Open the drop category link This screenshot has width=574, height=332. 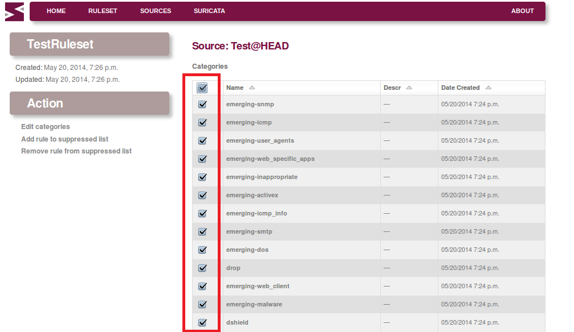(233, 268)
